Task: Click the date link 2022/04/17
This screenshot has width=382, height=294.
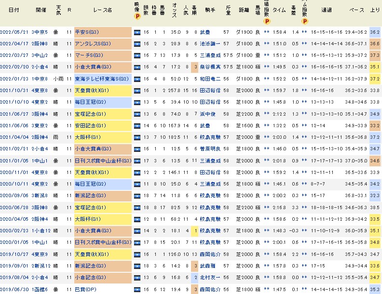Action: point(13,43)
